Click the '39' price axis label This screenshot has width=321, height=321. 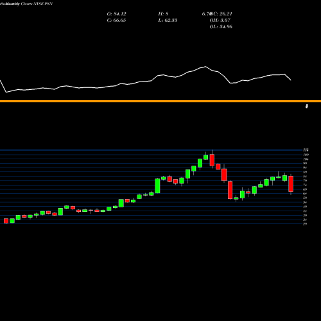[x=305, y=215]
